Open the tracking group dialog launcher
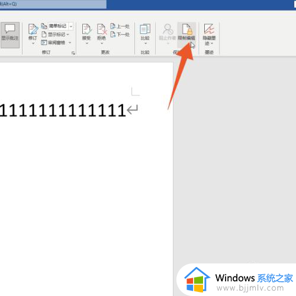Image resolution: width=296 pixels, height=296 pixels. (x=73, y=53)
